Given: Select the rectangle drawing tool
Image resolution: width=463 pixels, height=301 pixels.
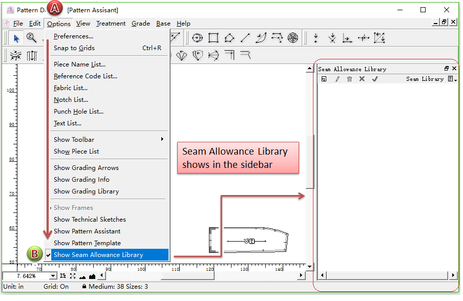Looking at the screenshot, I should point(214,38).
